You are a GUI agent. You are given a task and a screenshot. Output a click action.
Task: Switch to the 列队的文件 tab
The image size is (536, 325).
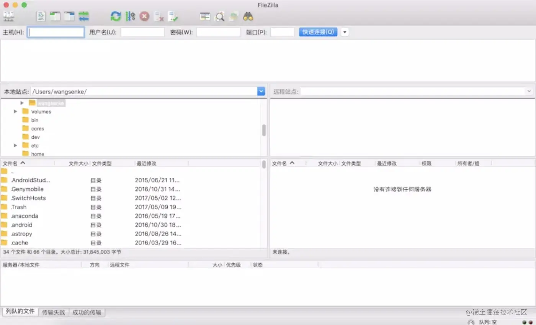click(20, 312)
